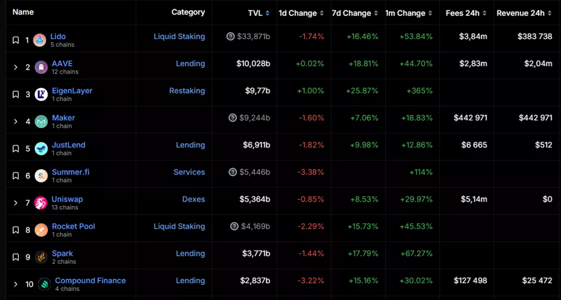Expand the Maker row chevron

tap(16, 121)
